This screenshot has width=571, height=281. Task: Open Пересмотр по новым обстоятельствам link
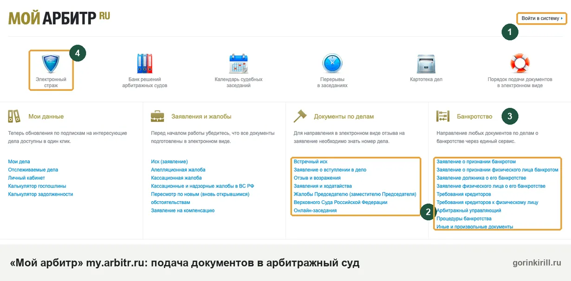pyautogui.click(x=200, y=198)
